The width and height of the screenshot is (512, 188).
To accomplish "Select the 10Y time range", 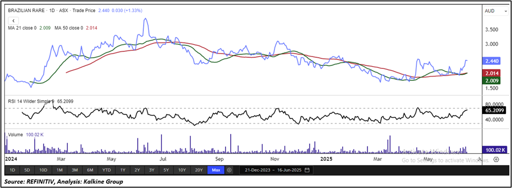I will pyautogui.click(x=182, y=170).
